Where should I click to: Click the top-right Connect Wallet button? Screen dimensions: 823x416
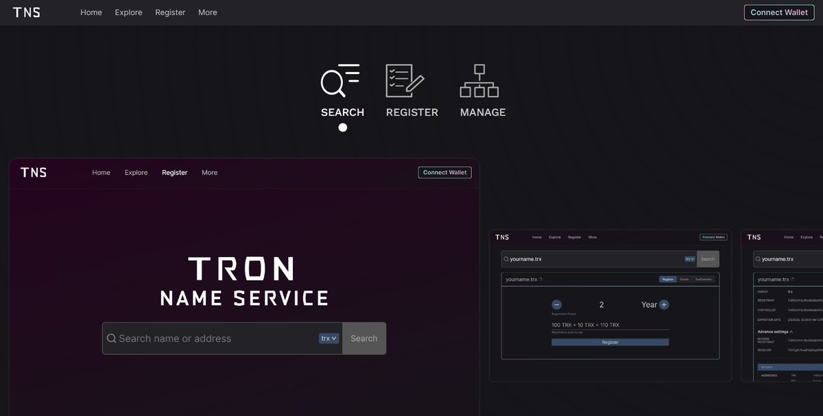(x=779, y=12)
